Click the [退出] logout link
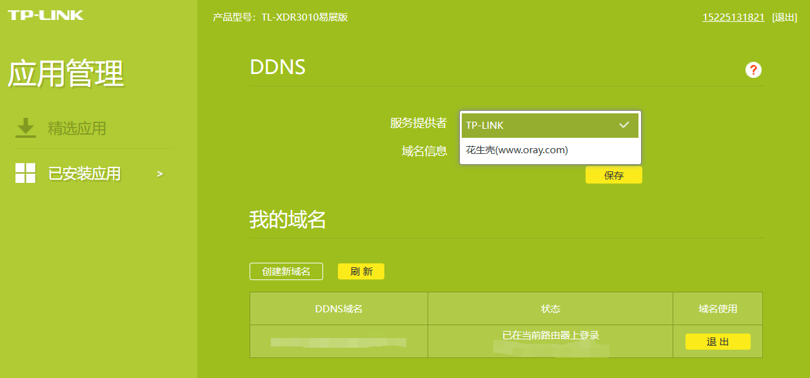Screen dimensions: 810x378 coord(785,17)
